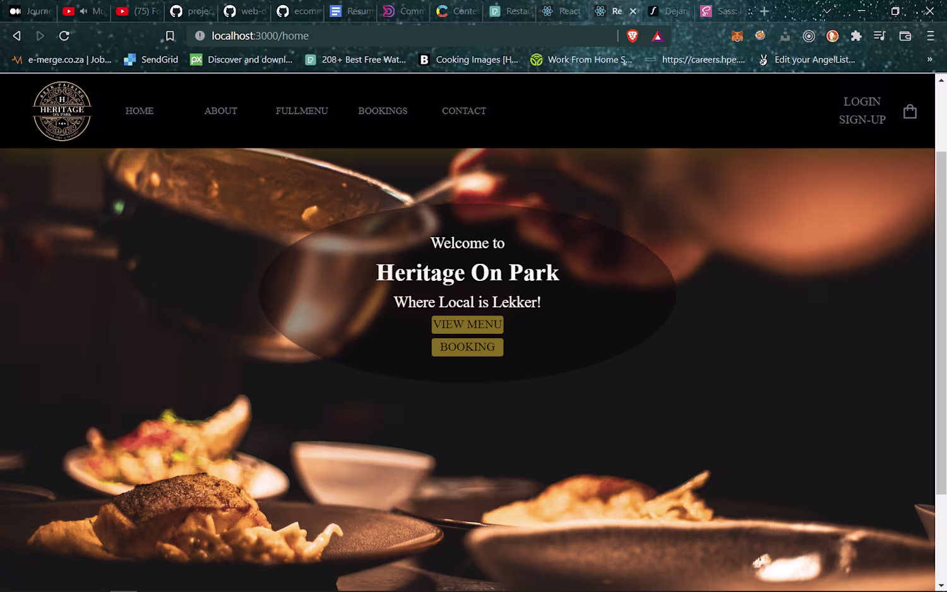Open the 'Discover and downl...' bookmark
This screenshot has height=592, width=947.
[242, 59]
